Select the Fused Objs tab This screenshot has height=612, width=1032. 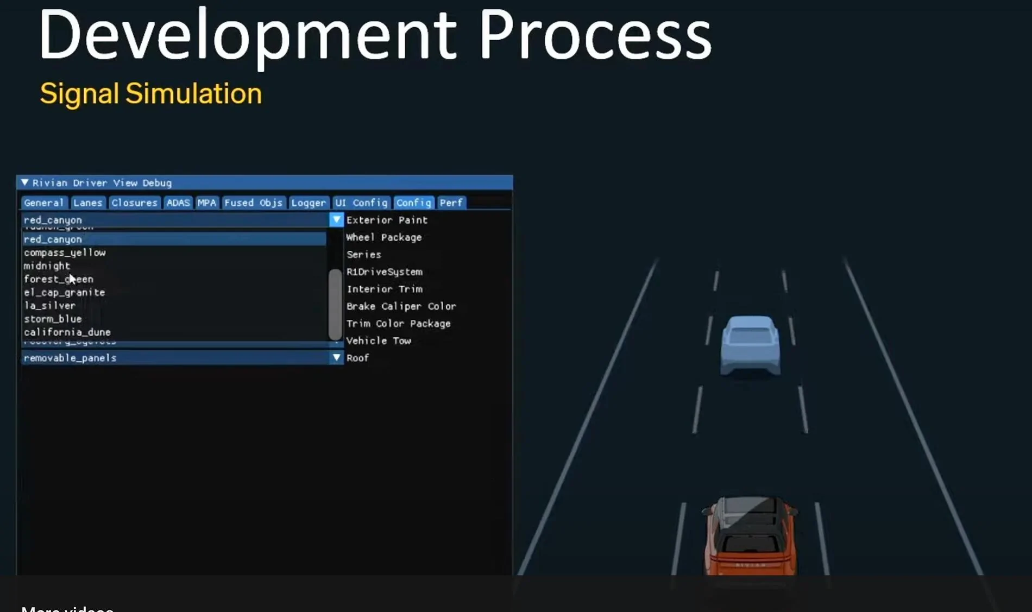254,203
